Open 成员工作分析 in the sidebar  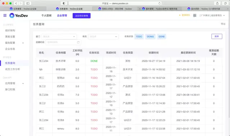[x=13, y=69]
